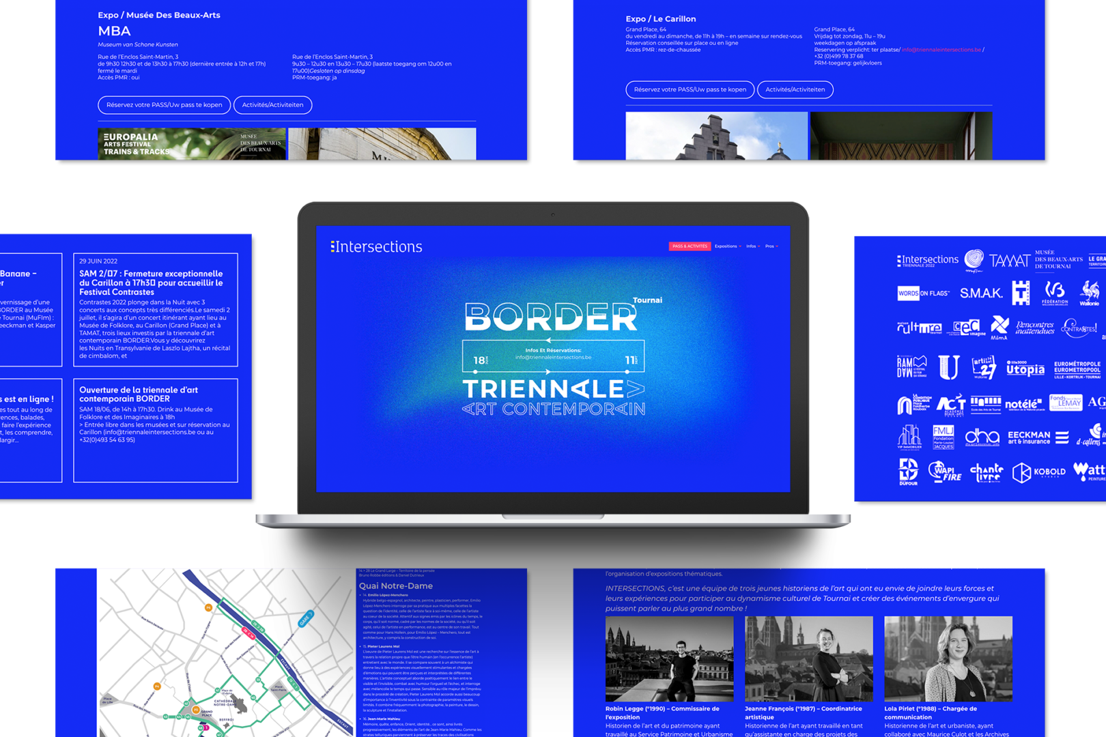1106x737 pixels.
Task: Click the Article 27 Wallonie logo
Action: [984, 367]
